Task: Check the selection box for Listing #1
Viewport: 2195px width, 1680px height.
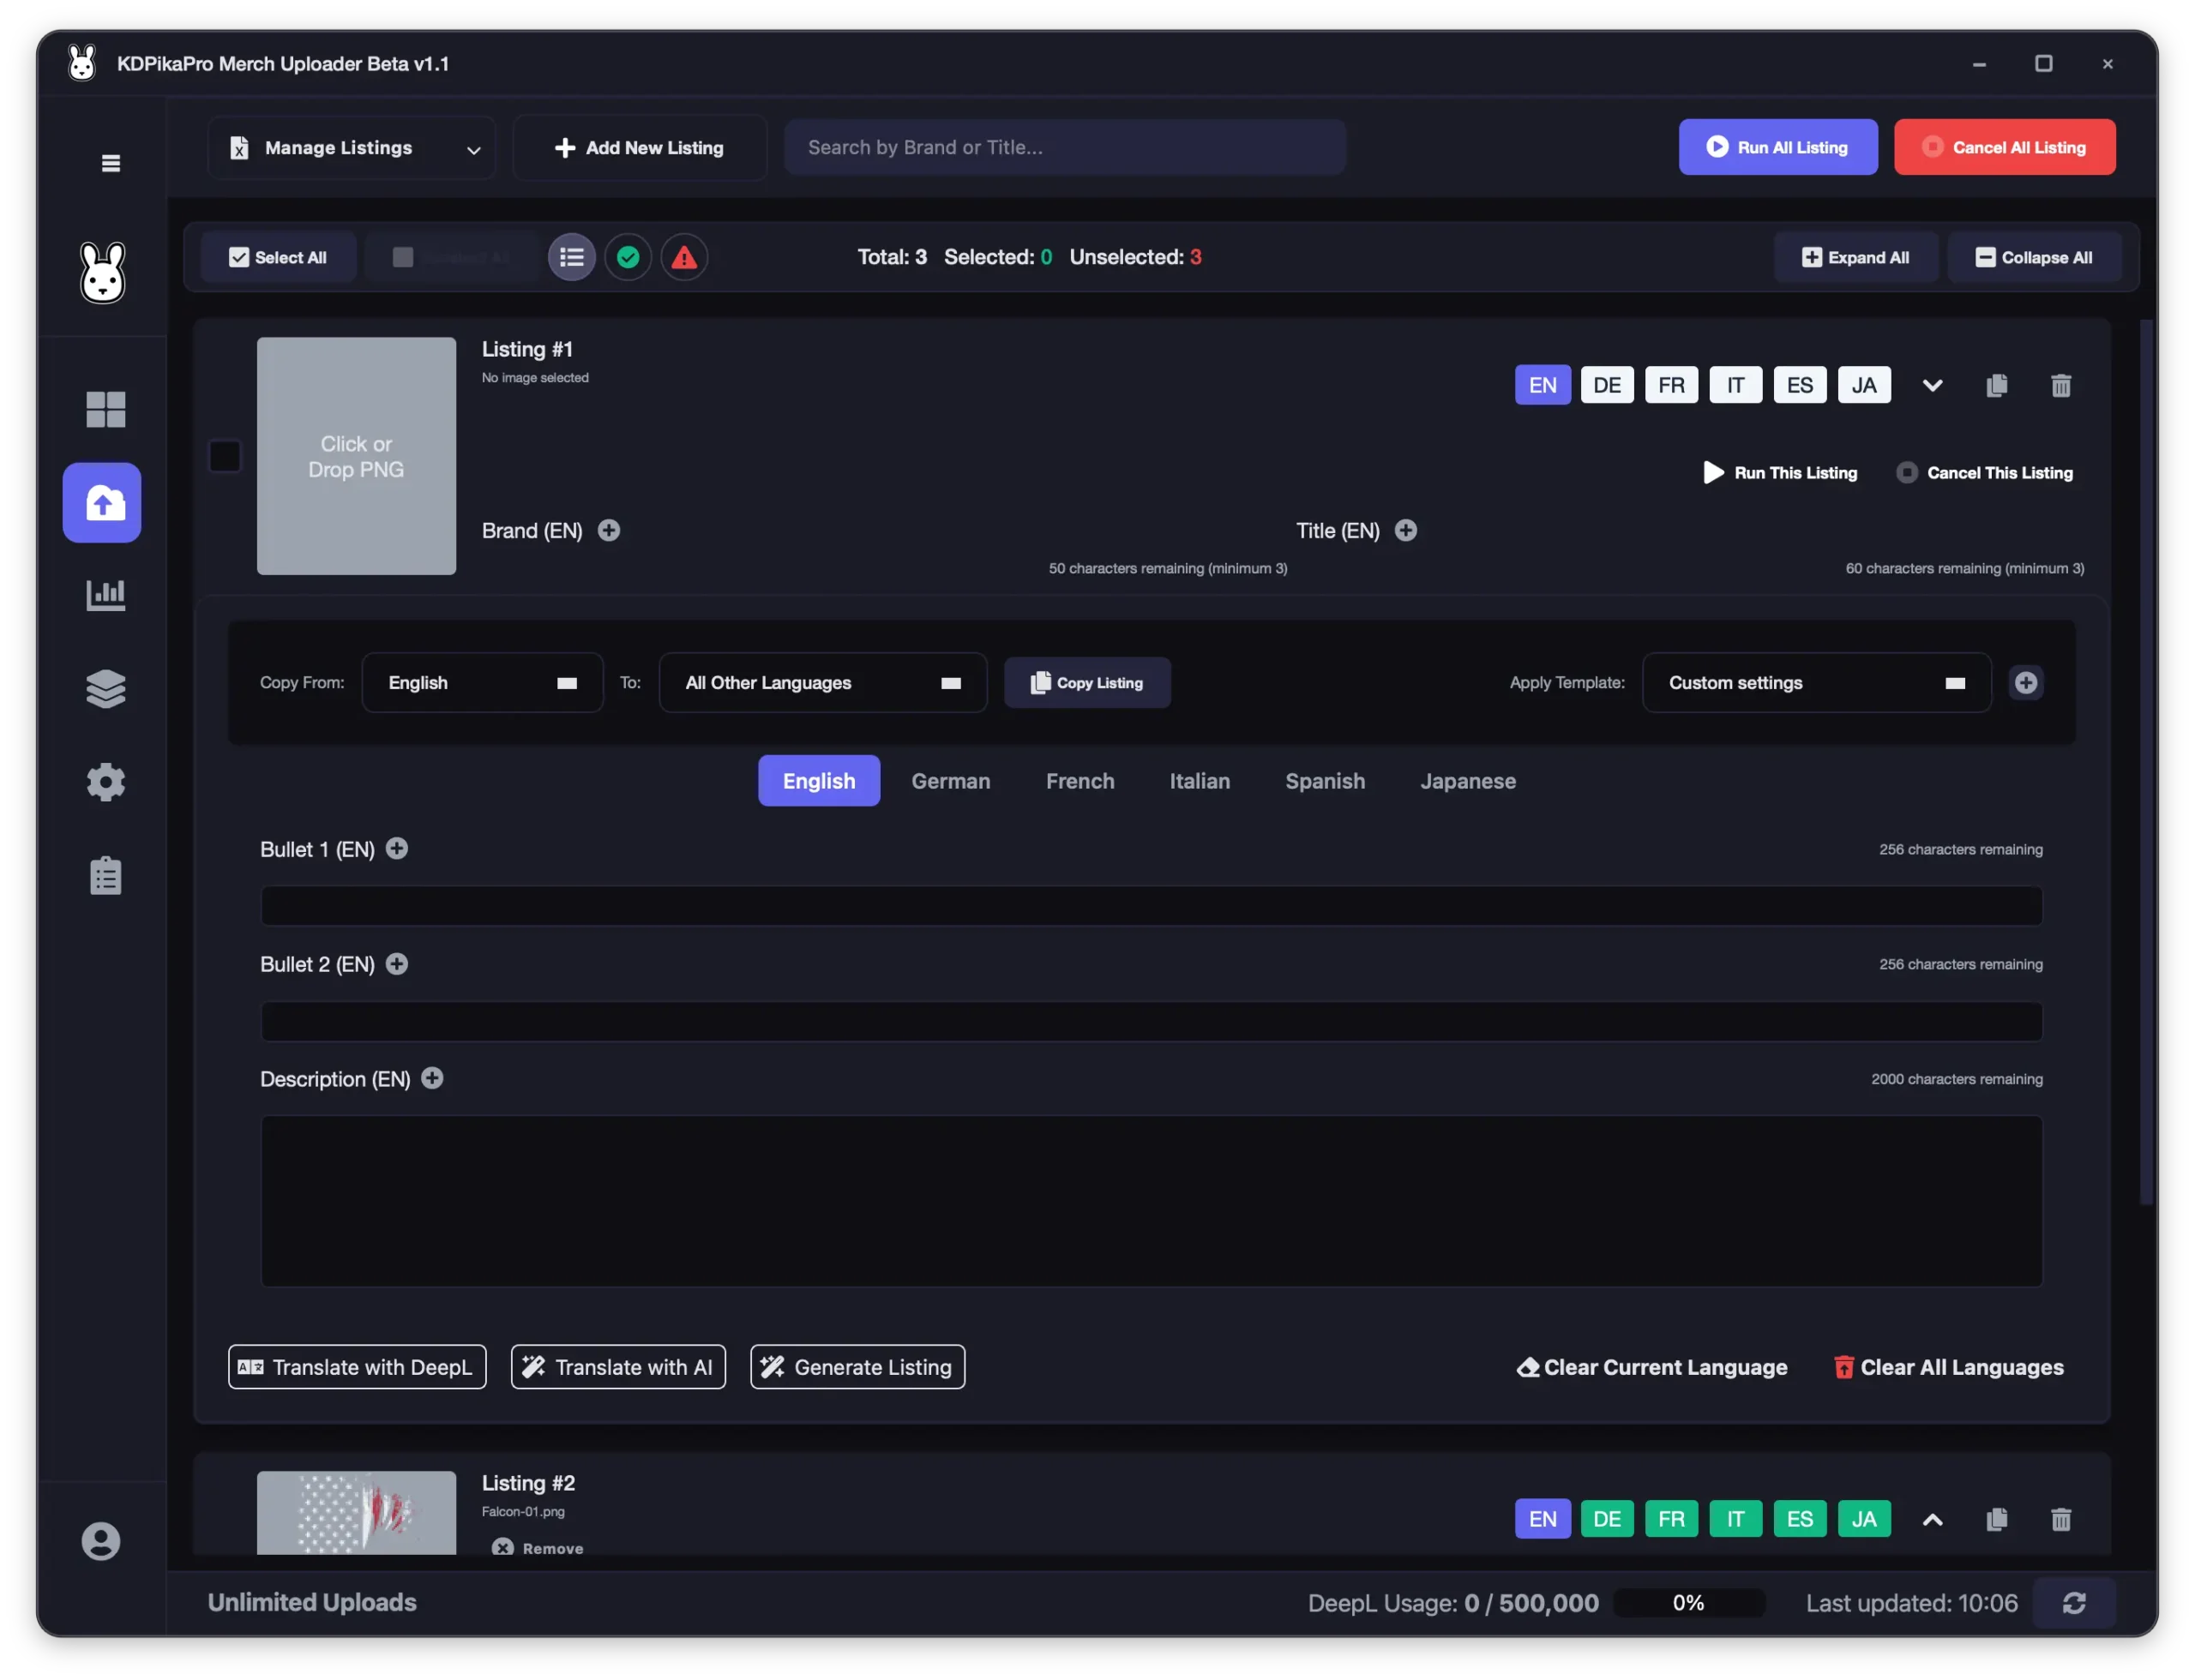Action: coord(224,456)
